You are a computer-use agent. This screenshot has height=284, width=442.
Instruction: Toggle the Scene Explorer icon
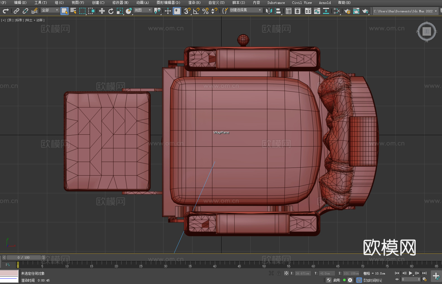coord(289,11)
